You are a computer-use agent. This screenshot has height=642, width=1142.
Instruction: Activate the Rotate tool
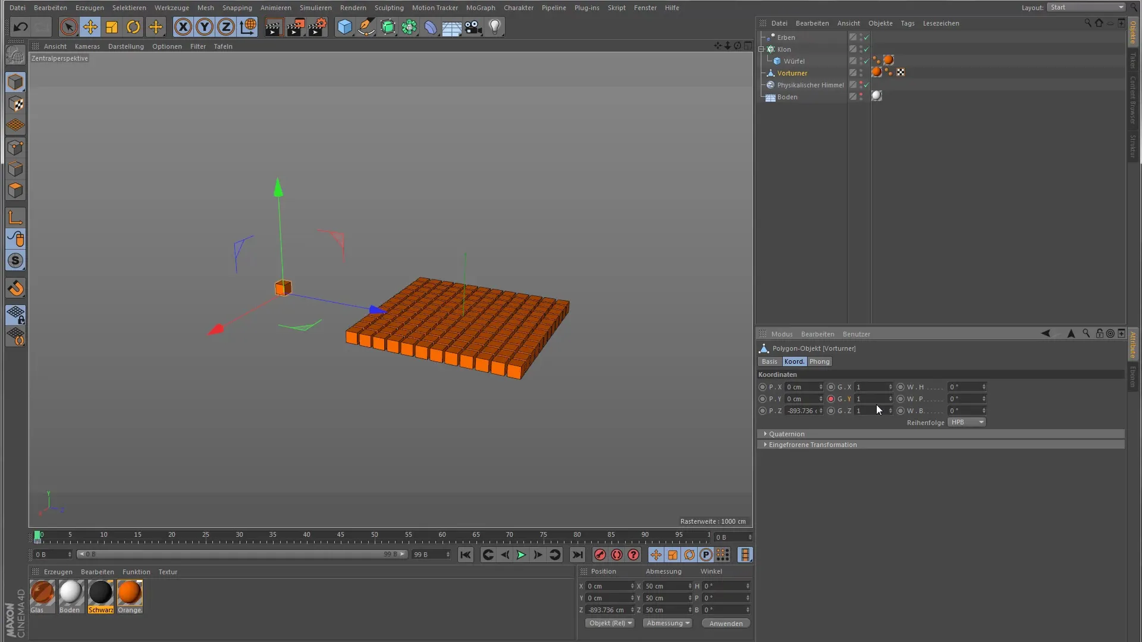click(133, 27)
